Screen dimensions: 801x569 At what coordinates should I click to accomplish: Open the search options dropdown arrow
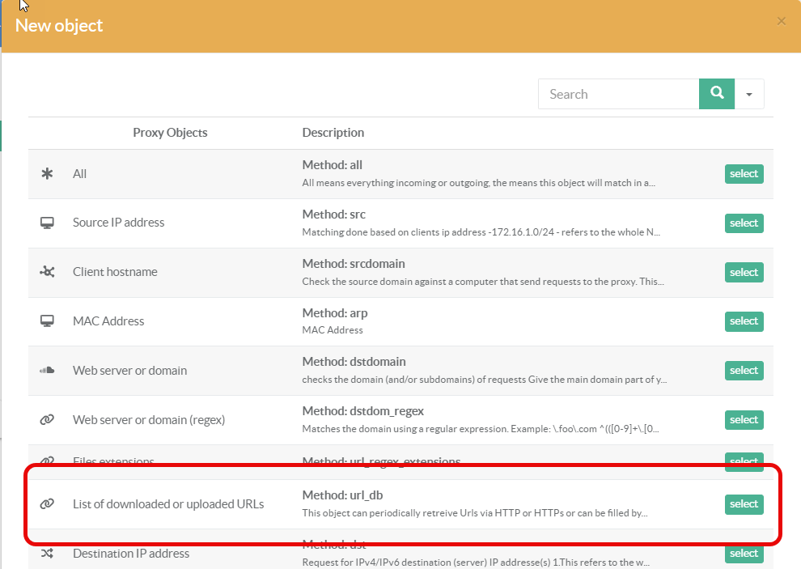click(749, 95)
